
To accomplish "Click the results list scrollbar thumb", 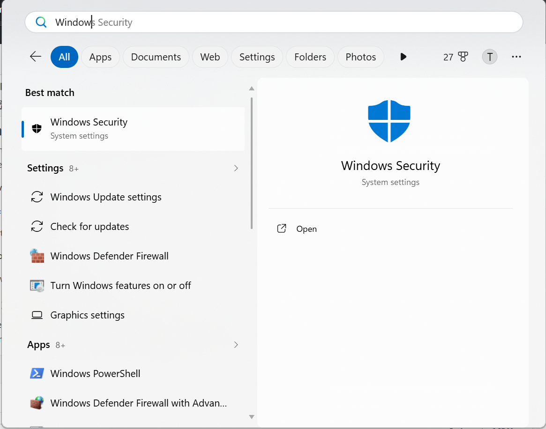I will pyautogui.click(x=251, y=163).
